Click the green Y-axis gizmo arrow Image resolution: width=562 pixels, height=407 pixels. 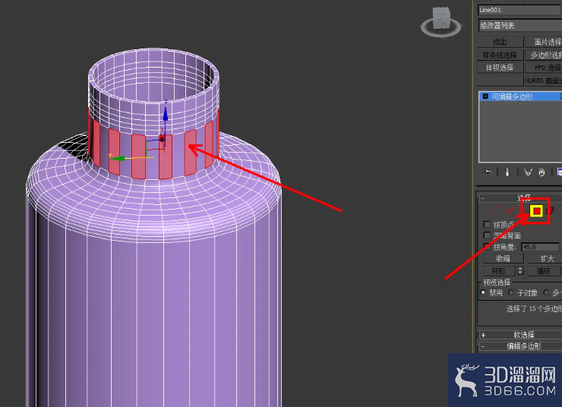[x=118, y=158]
